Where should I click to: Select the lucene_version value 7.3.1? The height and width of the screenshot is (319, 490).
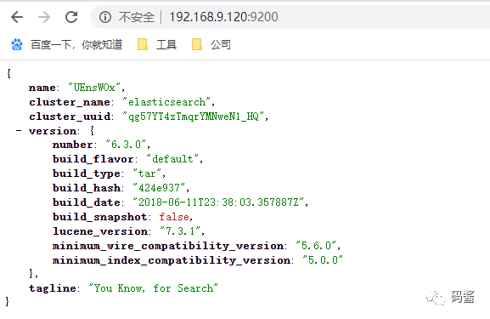pyautogui.click(x=180, y=231)
